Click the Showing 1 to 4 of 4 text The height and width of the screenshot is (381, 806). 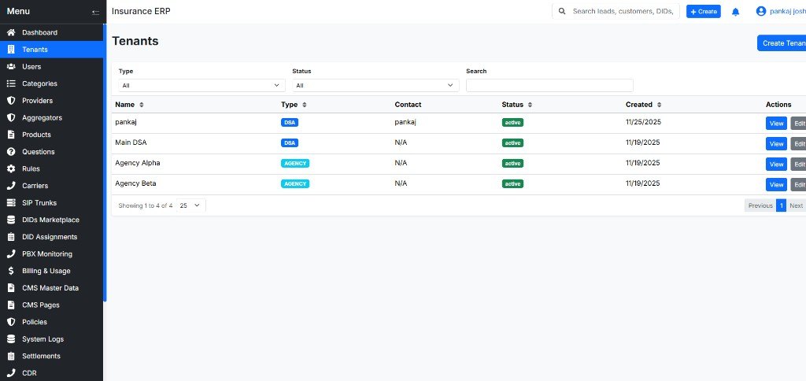click(x=146, y=205)
